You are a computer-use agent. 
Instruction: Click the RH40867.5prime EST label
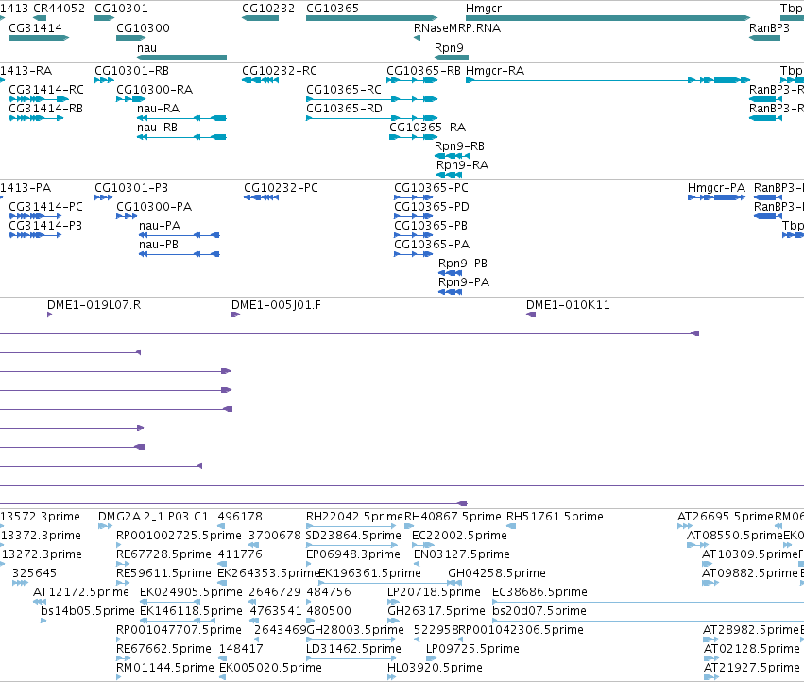pos(453,517)
